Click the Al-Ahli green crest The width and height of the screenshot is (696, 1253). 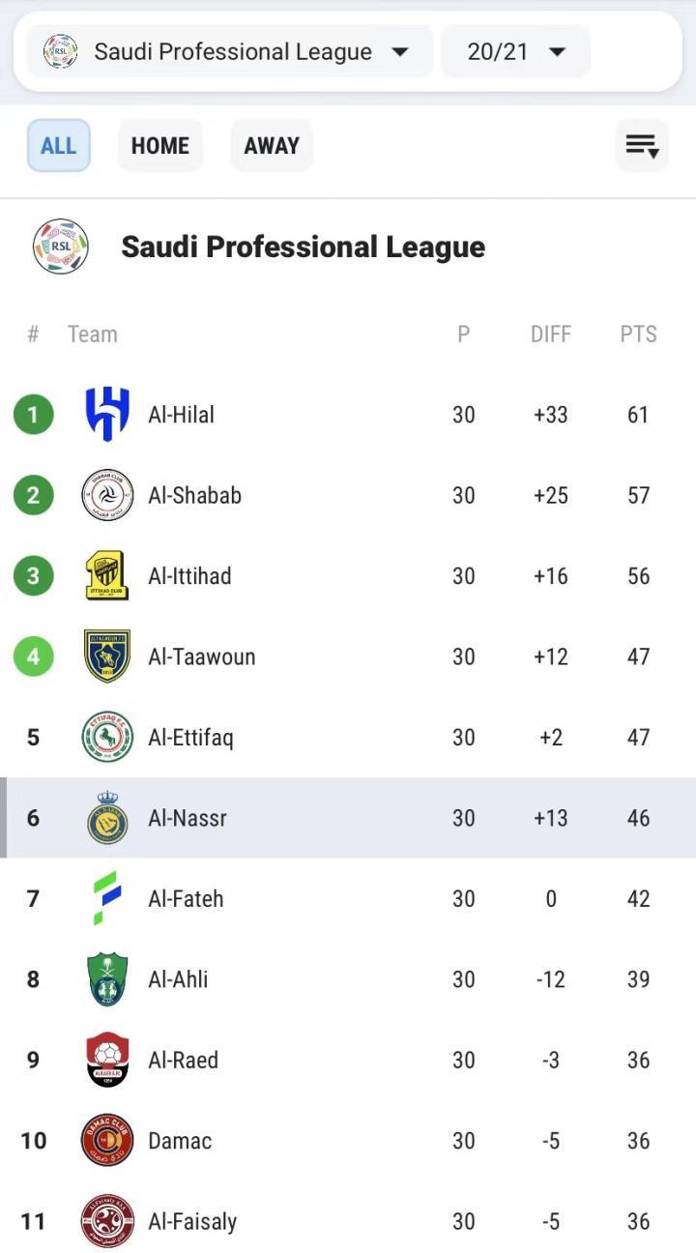point(107,979)
